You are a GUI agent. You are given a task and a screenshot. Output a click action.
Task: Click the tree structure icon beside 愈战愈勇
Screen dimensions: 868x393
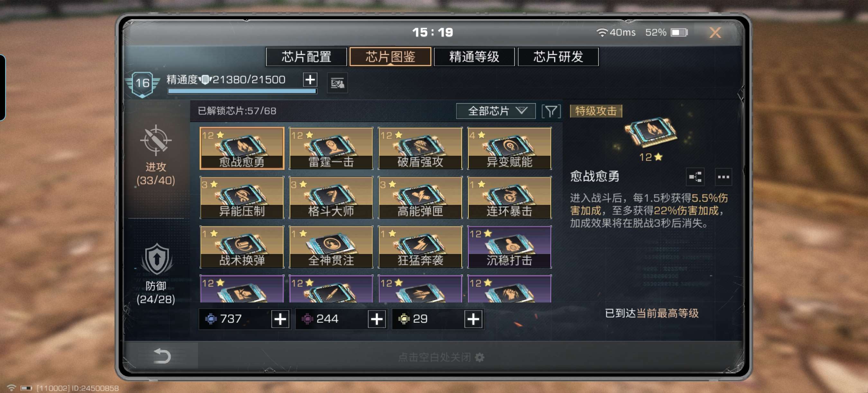pos(695,177)
